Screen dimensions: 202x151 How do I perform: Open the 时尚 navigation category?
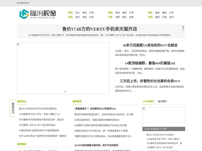150,17
